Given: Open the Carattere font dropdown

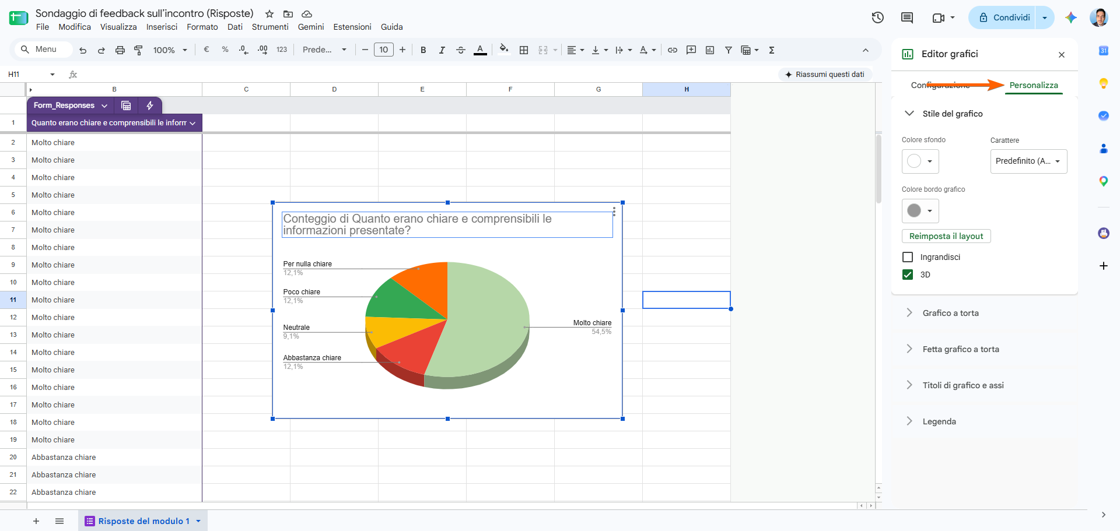Looking at the screenshot, I should [1028, 161].
